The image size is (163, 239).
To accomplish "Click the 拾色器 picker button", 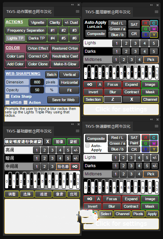I will click(63, 166).
